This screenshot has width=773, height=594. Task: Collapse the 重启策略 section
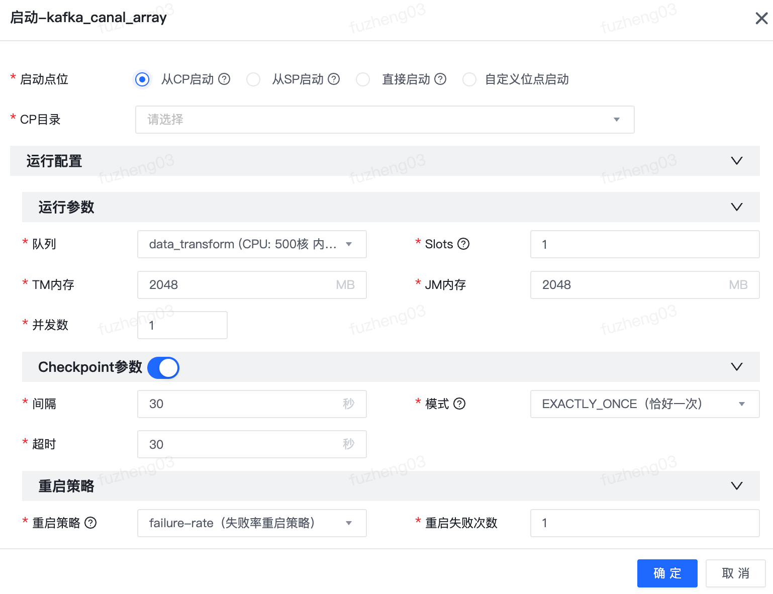point(736,485)
